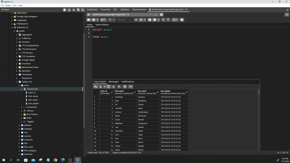Expand the customer table node
Viewport: 290px width, 163px height.
[19, 140]
